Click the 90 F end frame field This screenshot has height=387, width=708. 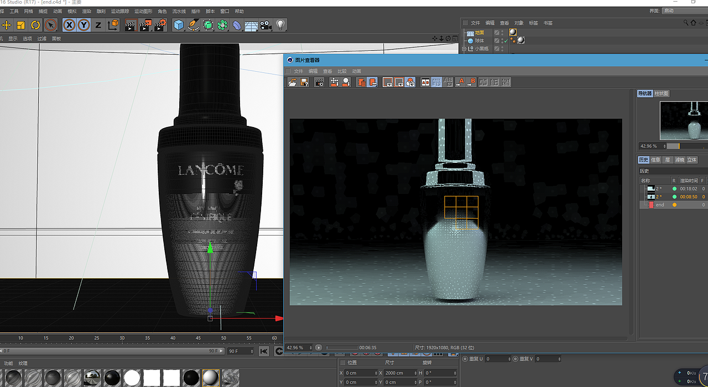click(240, 351)
